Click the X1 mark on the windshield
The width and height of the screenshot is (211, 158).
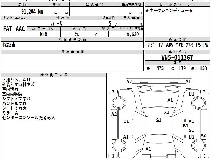(x=167, y=112)
